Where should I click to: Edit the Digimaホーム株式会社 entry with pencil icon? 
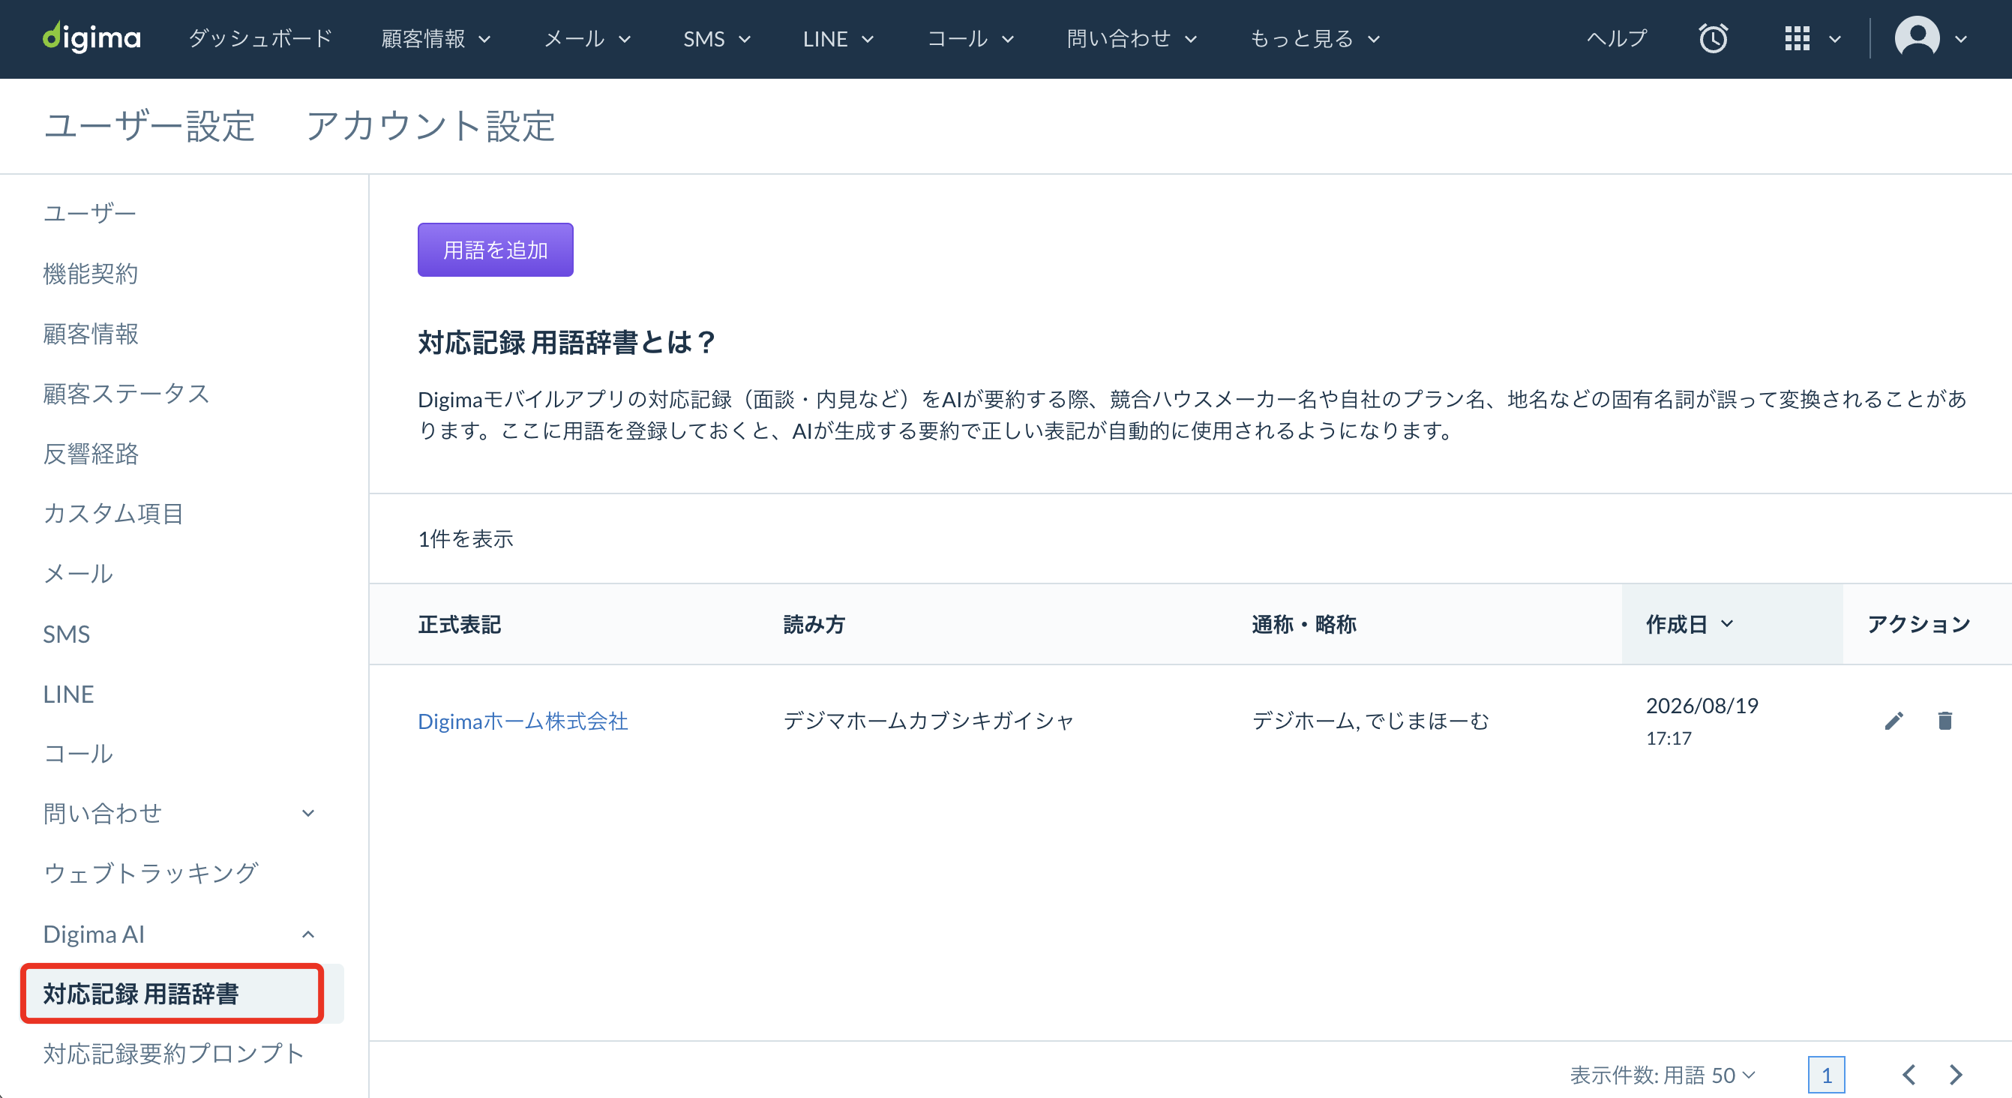[1894, 721]
